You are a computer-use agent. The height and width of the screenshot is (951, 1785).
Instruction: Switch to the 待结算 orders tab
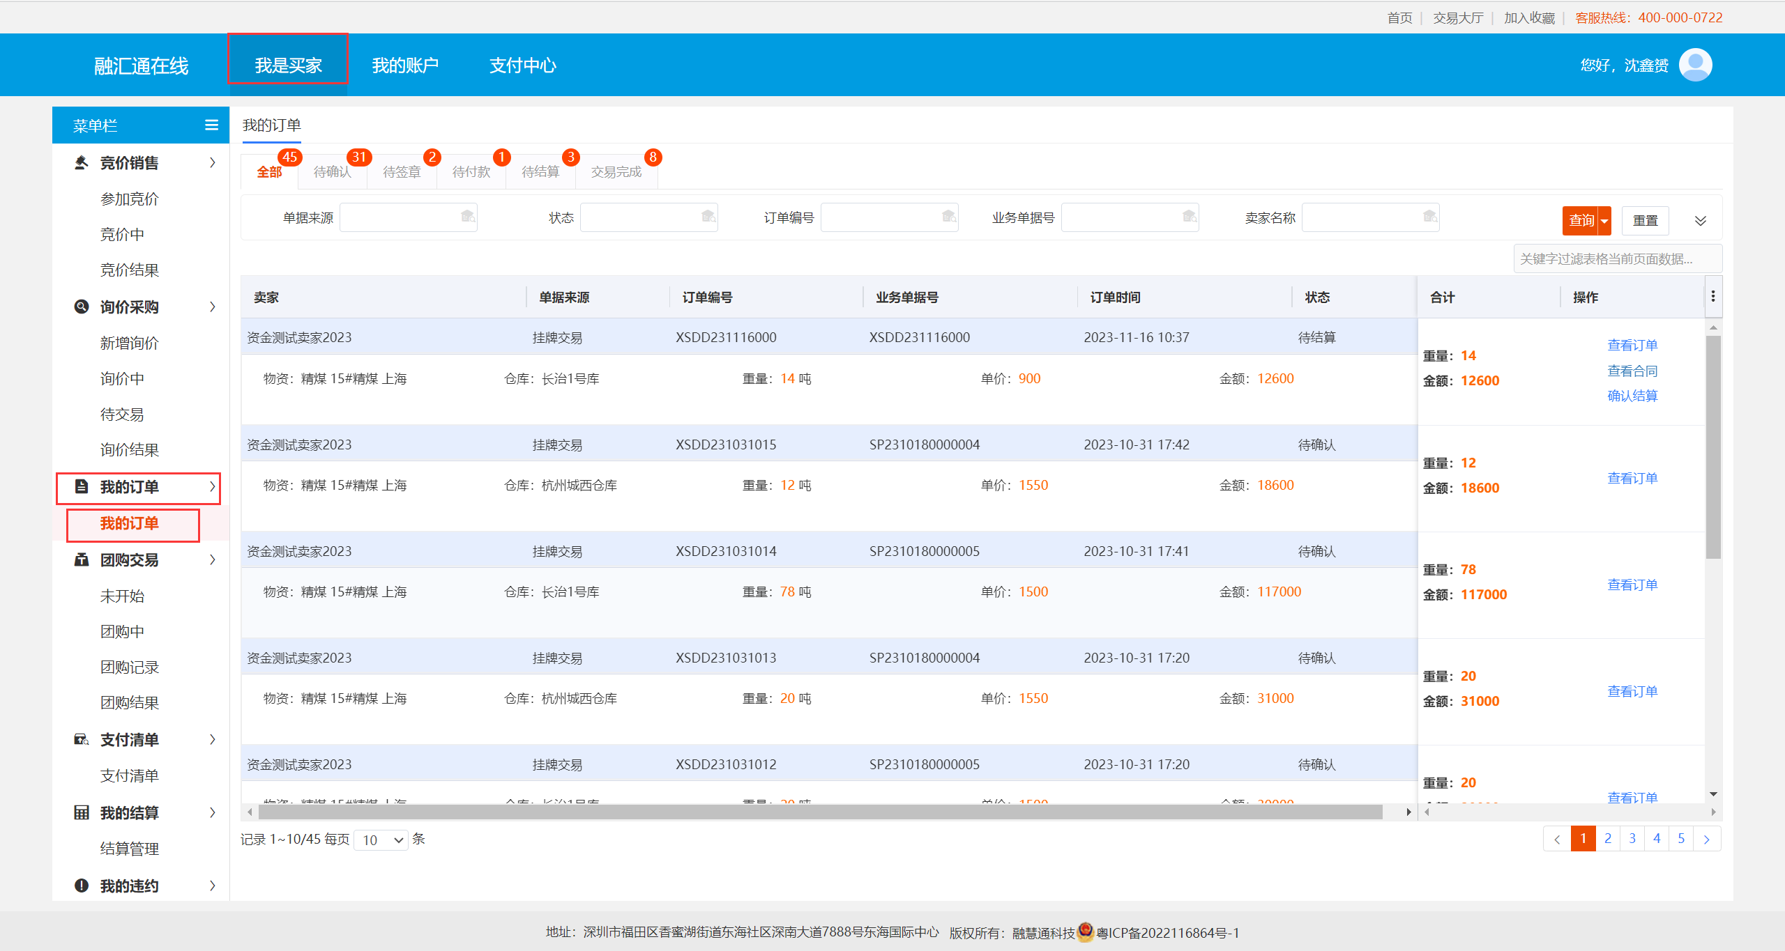click(540, 171)
